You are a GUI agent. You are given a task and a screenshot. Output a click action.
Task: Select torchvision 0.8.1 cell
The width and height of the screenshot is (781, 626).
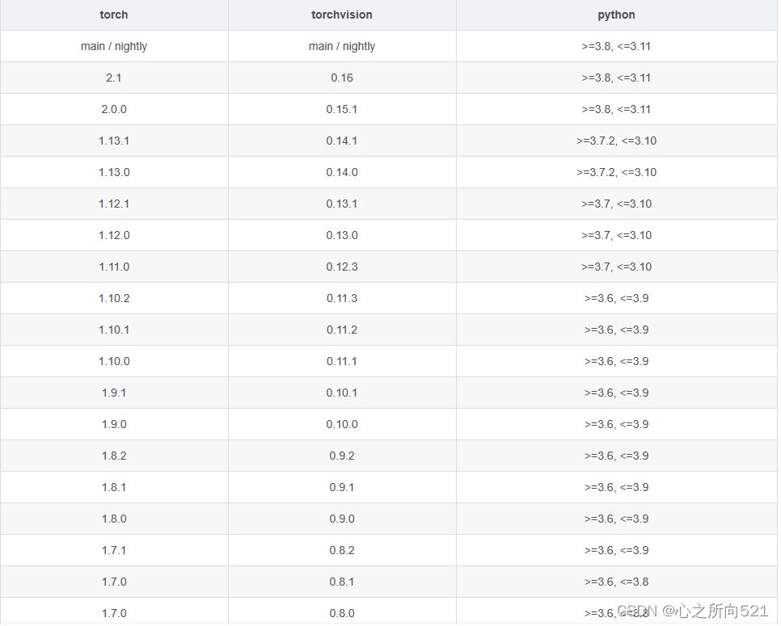(x=342, y=582)
